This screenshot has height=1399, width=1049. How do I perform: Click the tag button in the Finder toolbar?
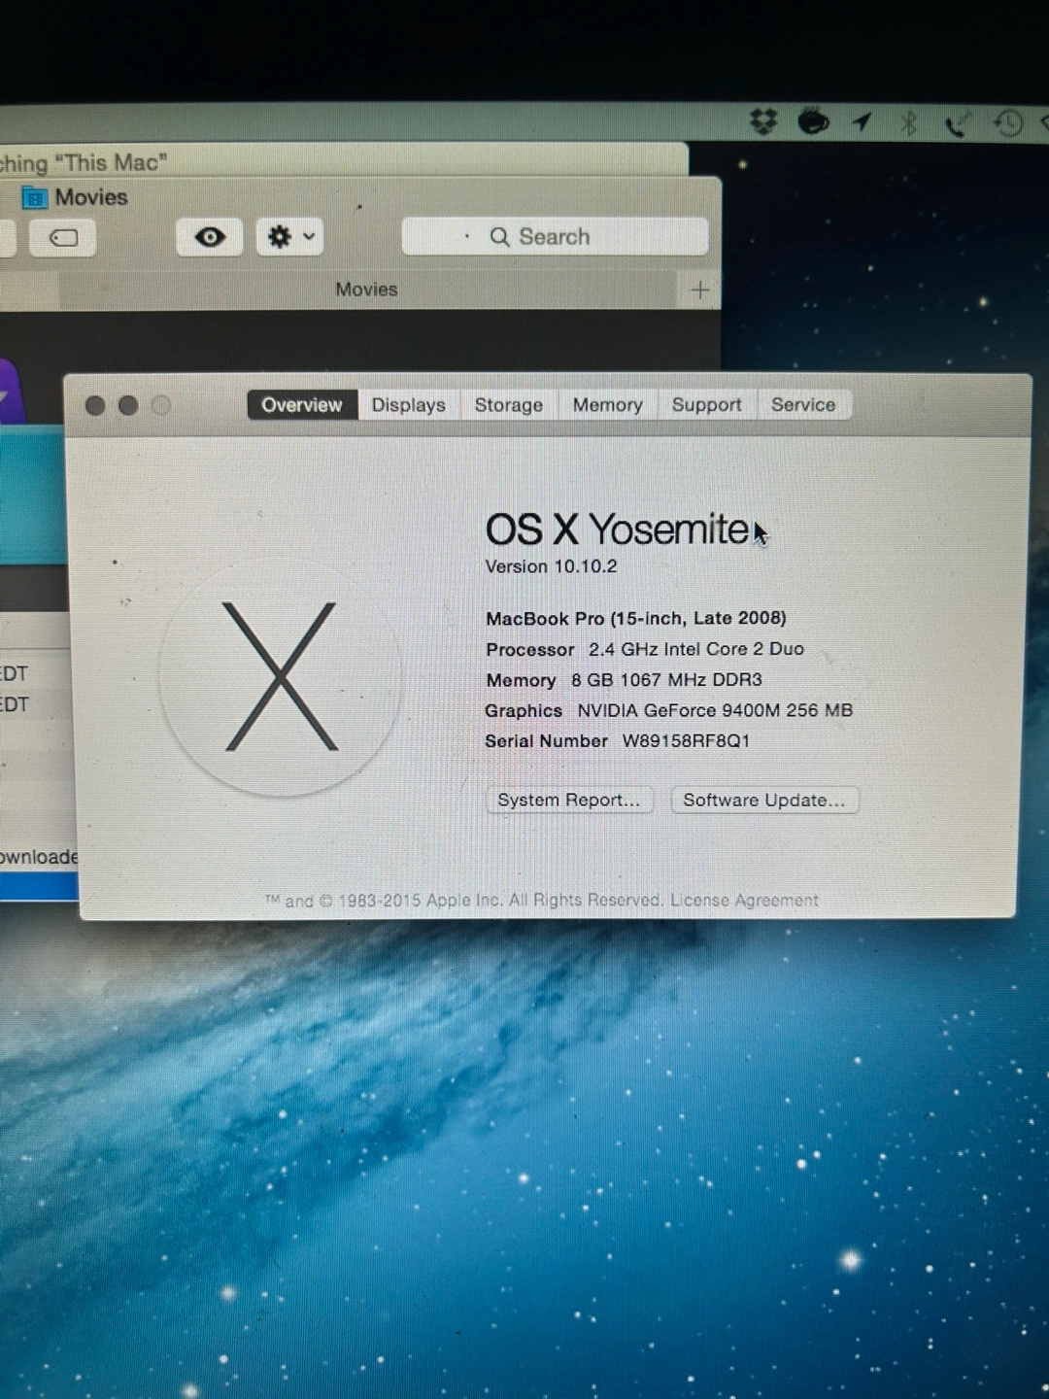point(63,238)
